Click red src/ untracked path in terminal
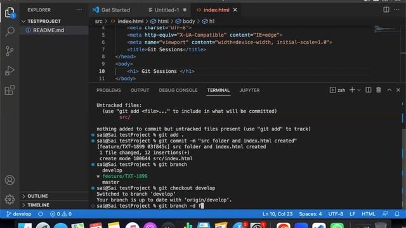 (x=125, y=117)
